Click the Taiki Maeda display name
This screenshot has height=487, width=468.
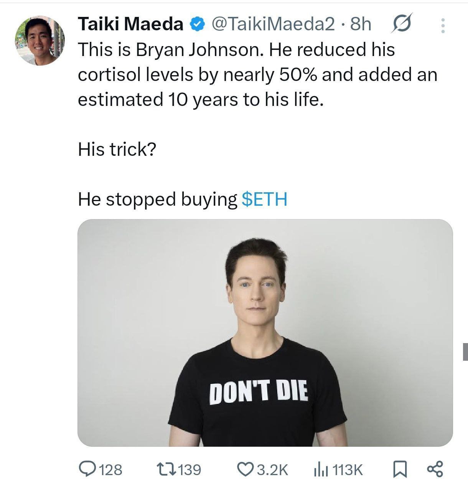tap(131, 25)
